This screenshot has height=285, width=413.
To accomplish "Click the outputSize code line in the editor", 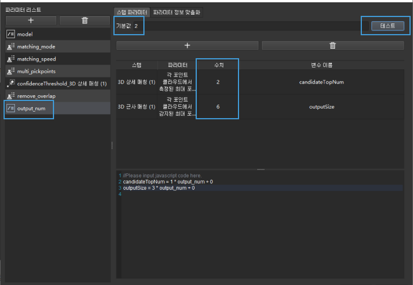I will (159, 188).
